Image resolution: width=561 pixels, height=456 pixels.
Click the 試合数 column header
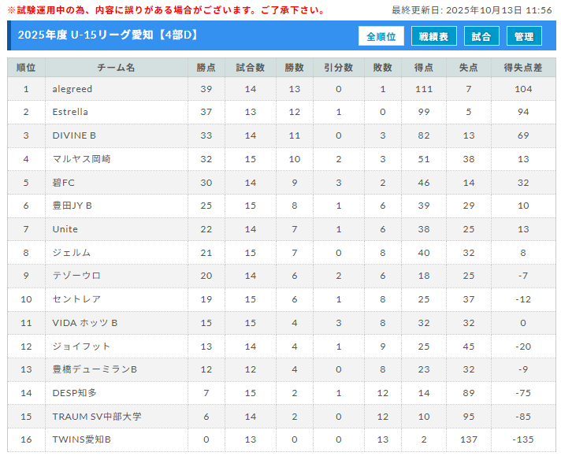click(251, 68)
